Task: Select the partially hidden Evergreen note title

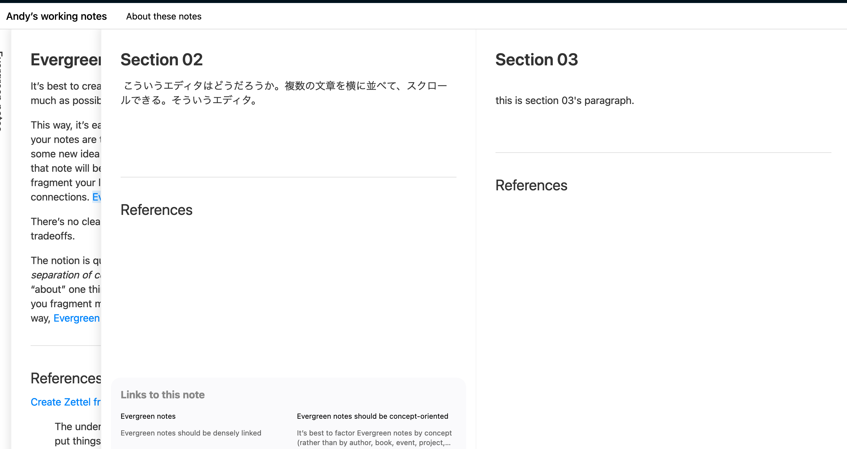Action: (x=65, y=60)
